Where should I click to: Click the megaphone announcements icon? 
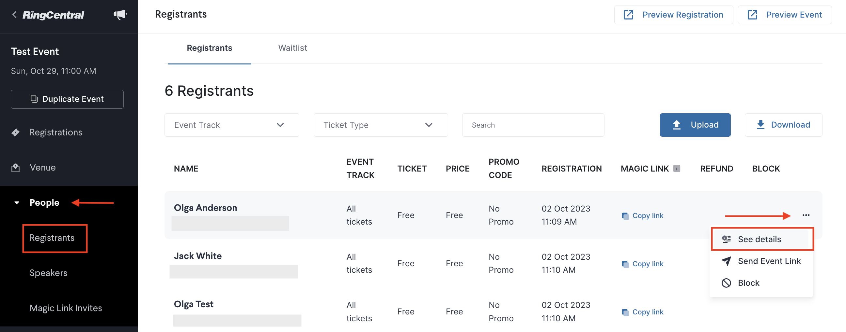click(120, 15)
